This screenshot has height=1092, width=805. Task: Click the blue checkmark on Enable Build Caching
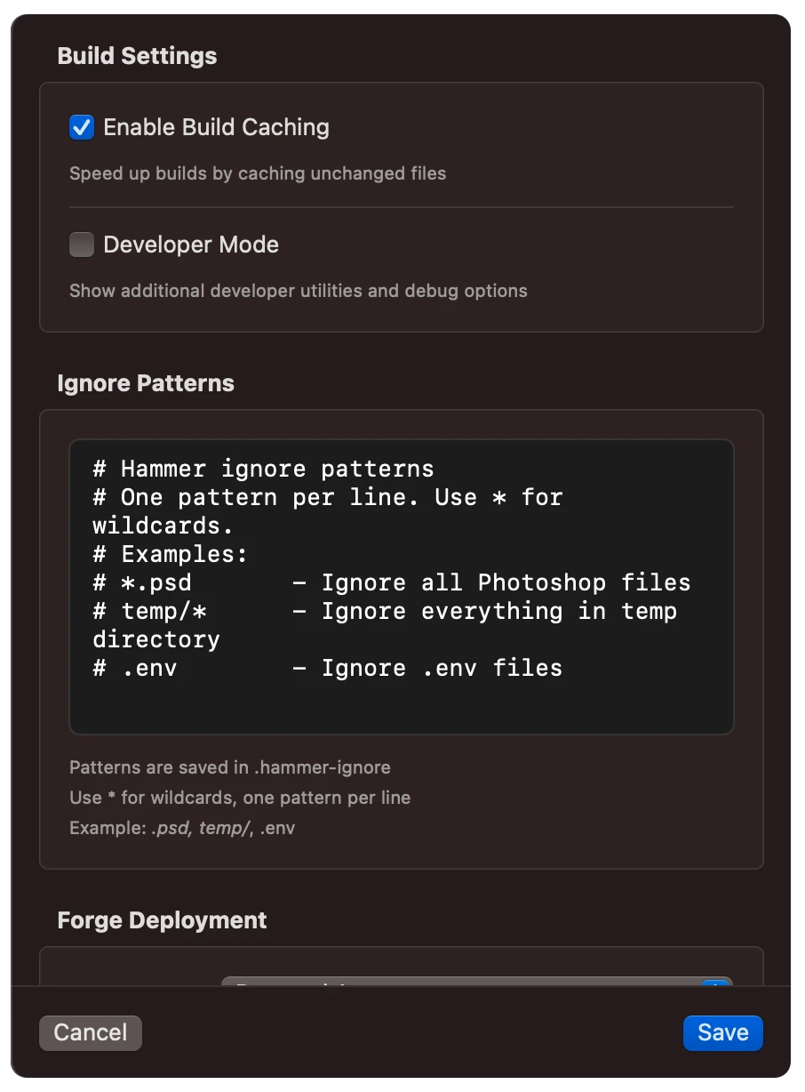(x=81, y=127)
